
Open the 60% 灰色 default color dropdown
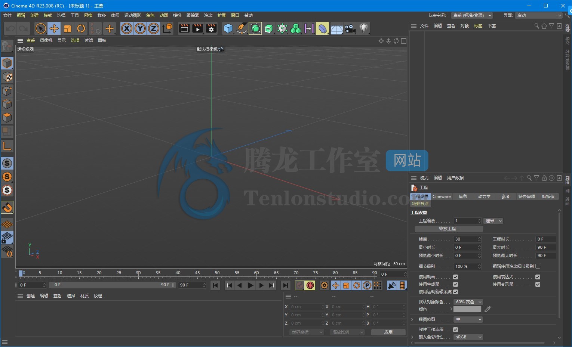coord(468,302)
